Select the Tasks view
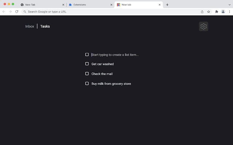 (x=45, y=26)
